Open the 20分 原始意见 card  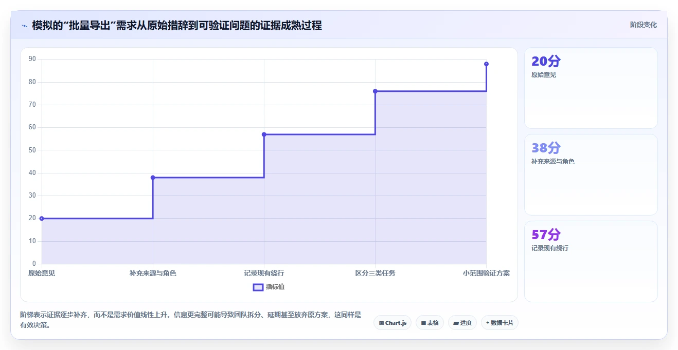pyautogui.click(x=591, y=88)
